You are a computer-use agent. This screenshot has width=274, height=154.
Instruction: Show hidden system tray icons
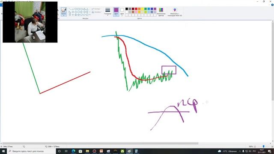[x=240, y=151]
